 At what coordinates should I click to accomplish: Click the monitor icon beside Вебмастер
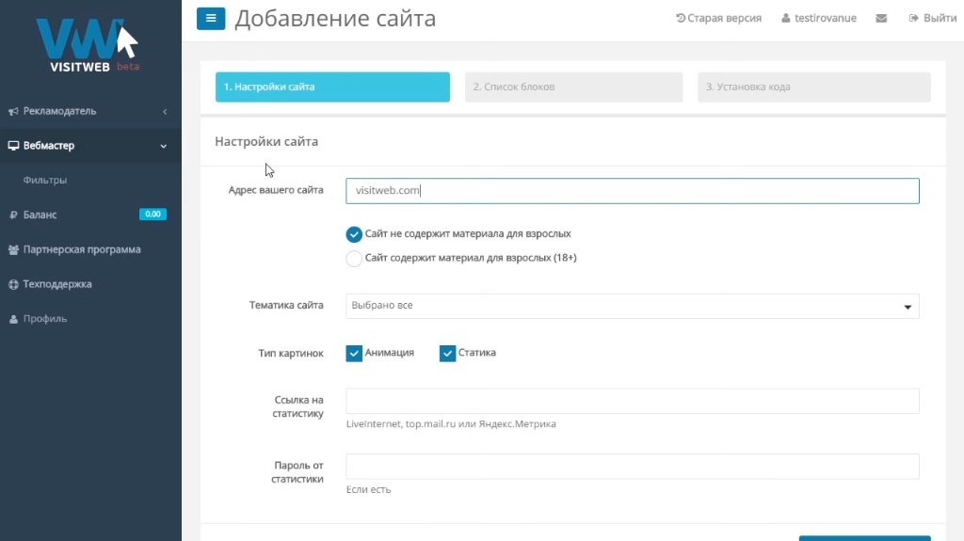point(13,146)
